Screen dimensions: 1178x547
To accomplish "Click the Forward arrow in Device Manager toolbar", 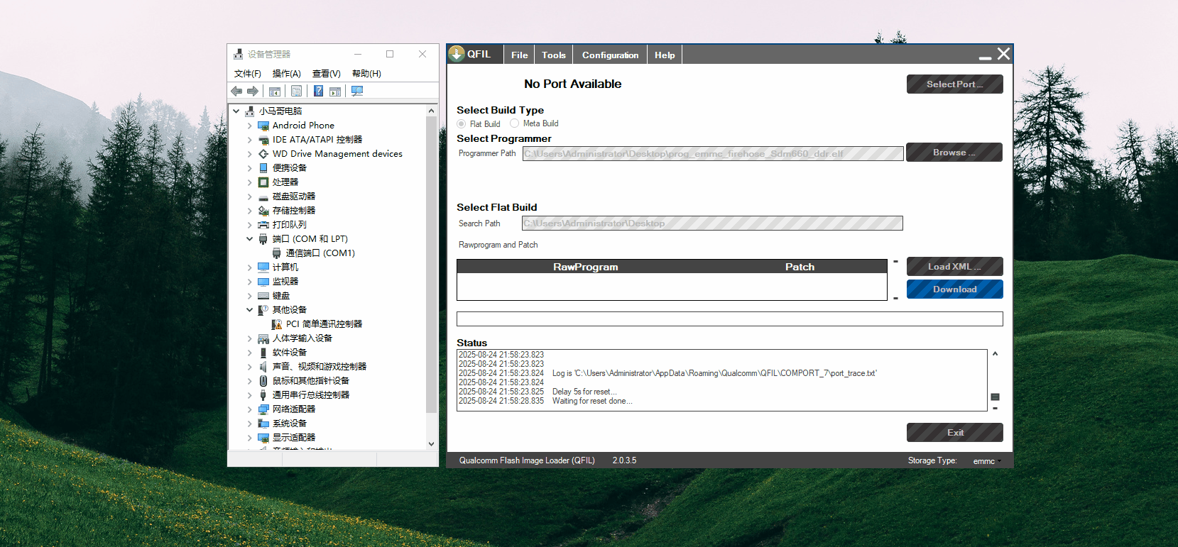I will [253, 91].
